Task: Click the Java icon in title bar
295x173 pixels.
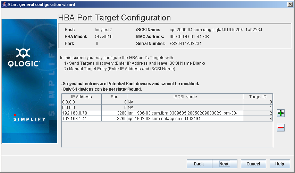Action: click(x=4, y=4)
